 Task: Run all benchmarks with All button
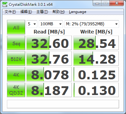tap(16, 27)
